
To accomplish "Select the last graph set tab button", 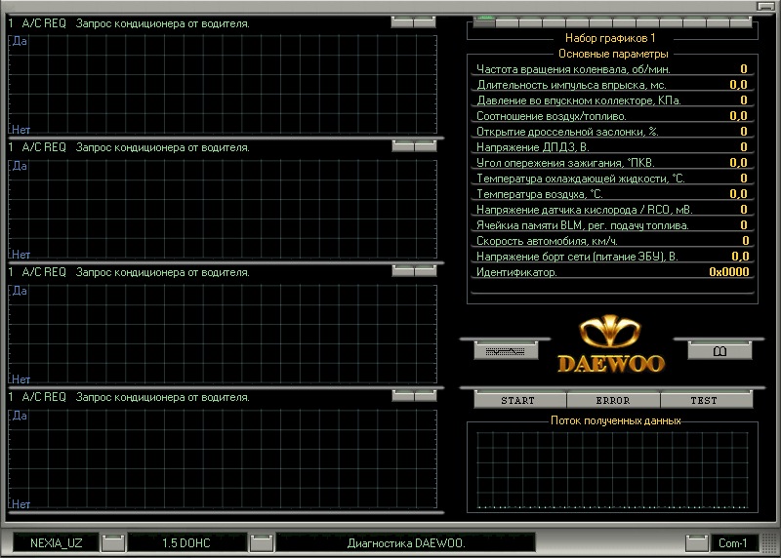I will coord(742,21).
